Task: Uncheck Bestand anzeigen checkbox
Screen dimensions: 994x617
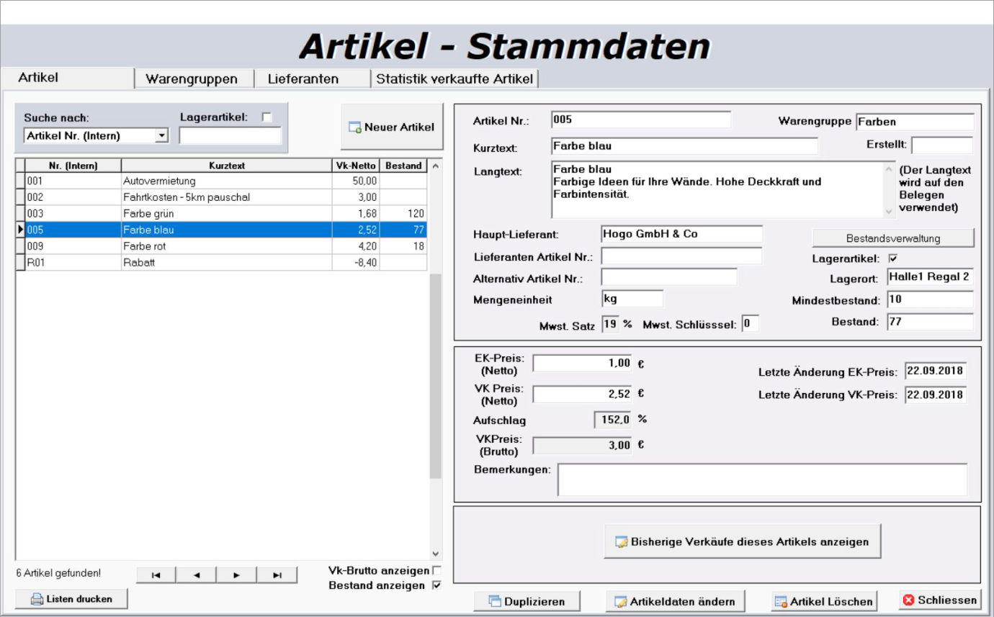Action: click(436, 585)
